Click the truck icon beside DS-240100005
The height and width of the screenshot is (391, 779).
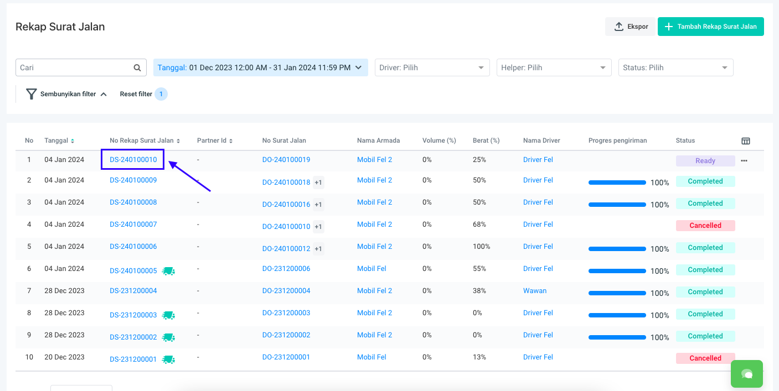pyautogui.click(x=168, y=271)
